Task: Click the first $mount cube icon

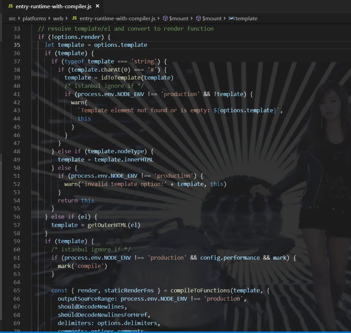Action: (x=165, y=18)
